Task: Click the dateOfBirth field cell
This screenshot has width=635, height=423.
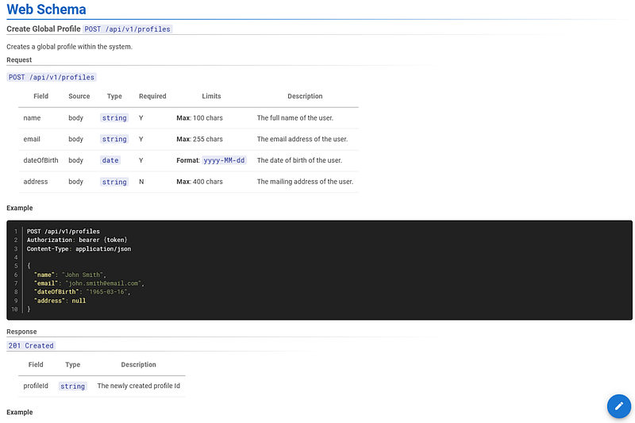Action: pos(41,160)
